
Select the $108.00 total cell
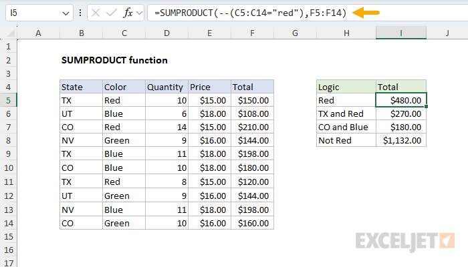click(x=252, y=113)
